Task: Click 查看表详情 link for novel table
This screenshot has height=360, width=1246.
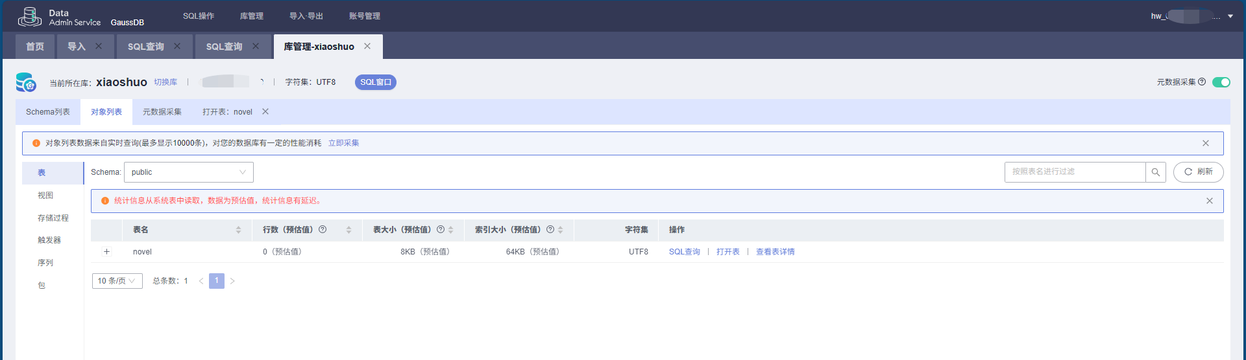Action: point(776,252)
